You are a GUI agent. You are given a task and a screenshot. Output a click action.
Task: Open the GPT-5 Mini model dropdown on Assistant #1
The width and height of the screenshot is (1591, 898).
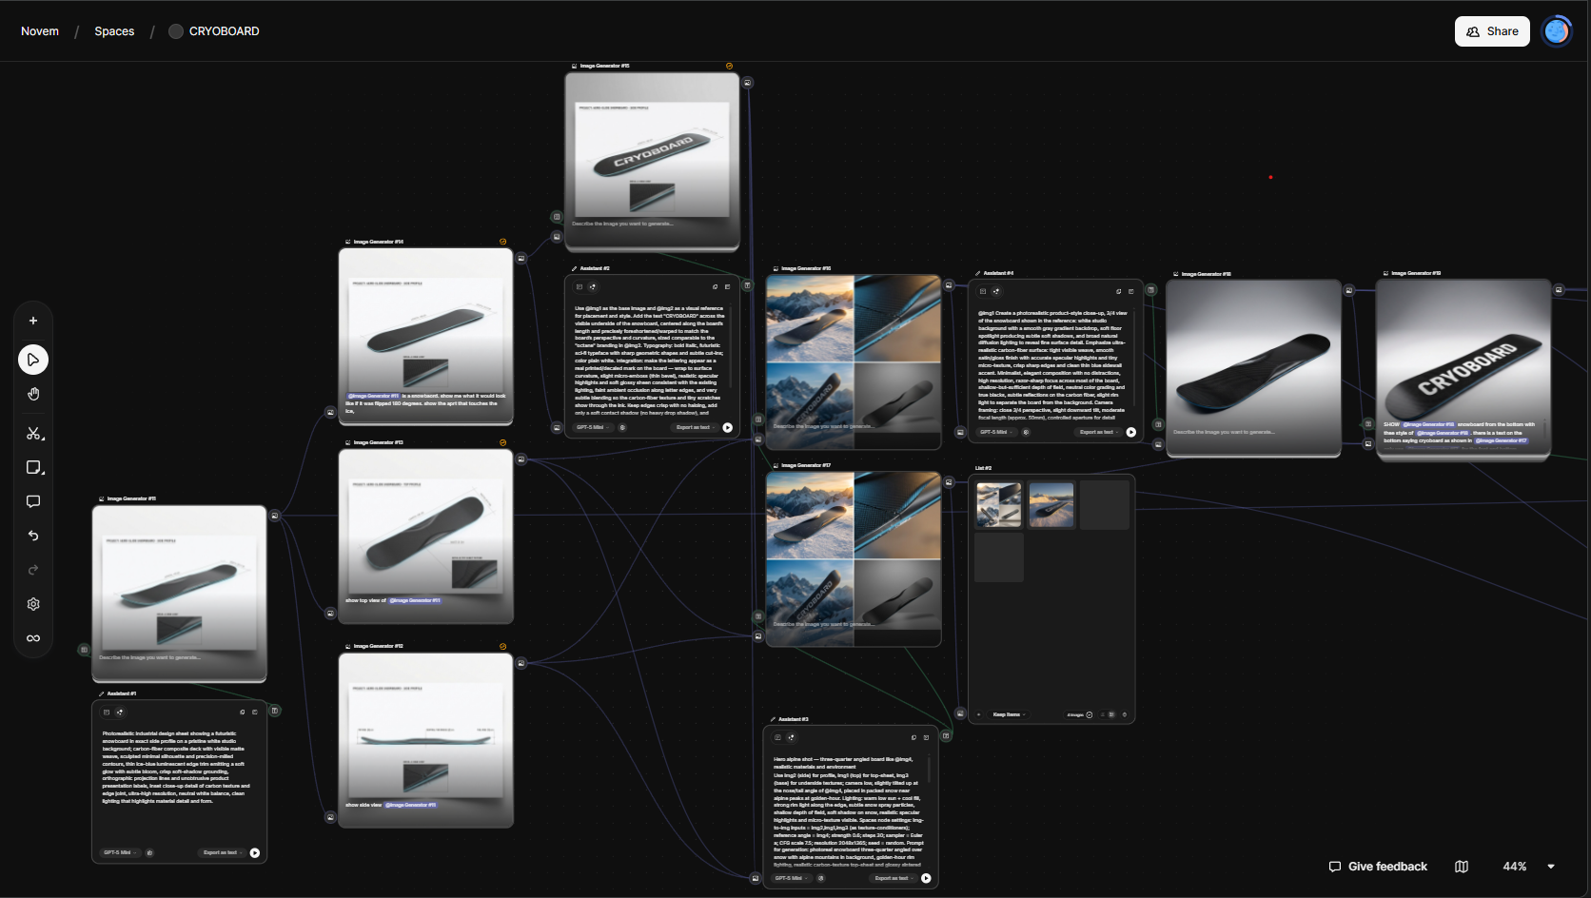coord(118,852)
